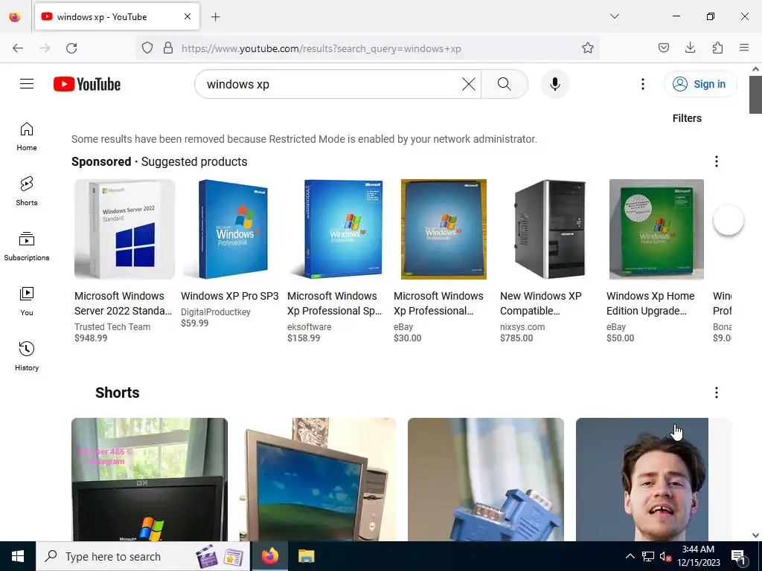Open network status tray icon
The image size is (762, 571).
648,556
